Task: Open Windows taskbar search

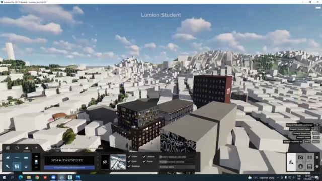Action: pos(12,177)
